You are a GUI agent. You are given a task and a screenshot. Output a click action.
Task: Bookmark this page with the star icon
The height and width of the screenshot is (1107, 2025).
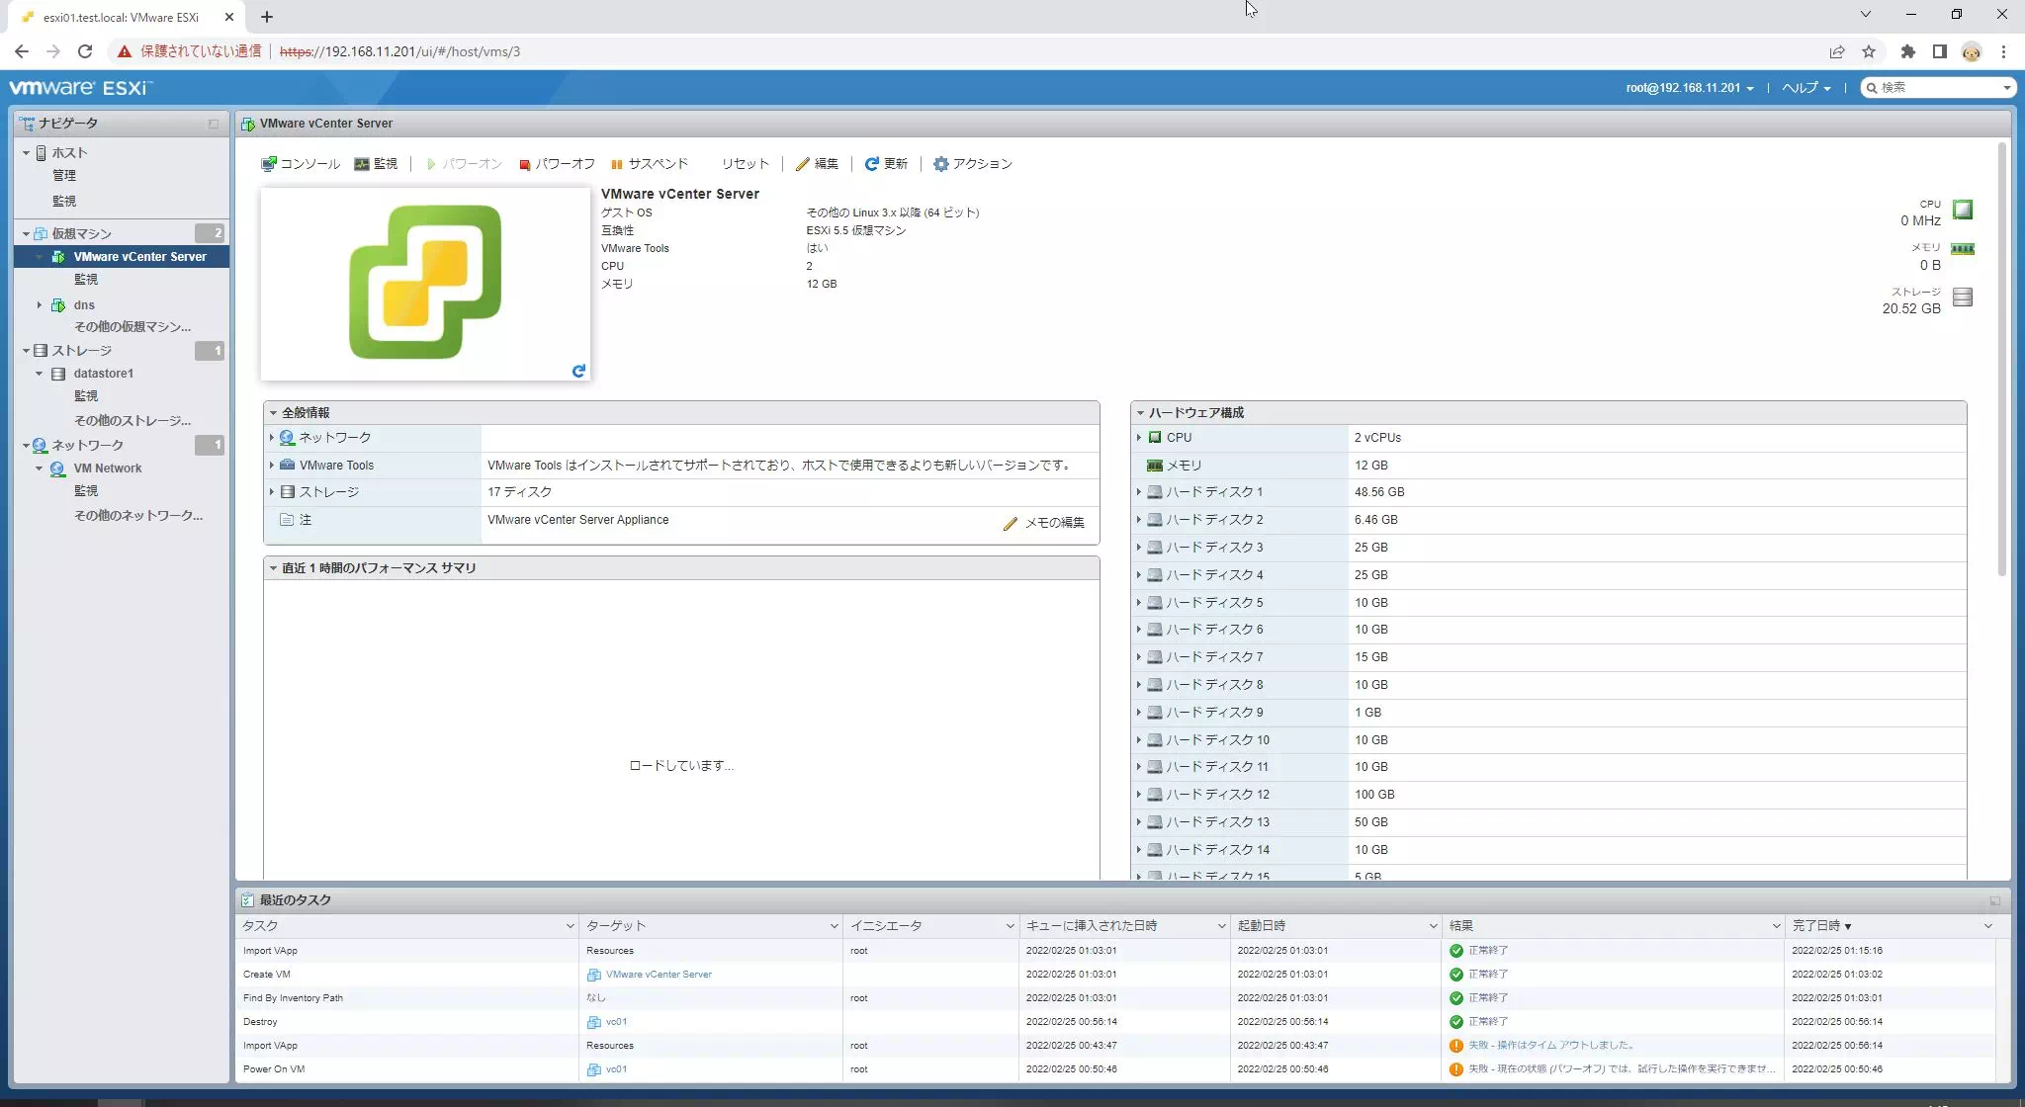(x=1869, y=51)
